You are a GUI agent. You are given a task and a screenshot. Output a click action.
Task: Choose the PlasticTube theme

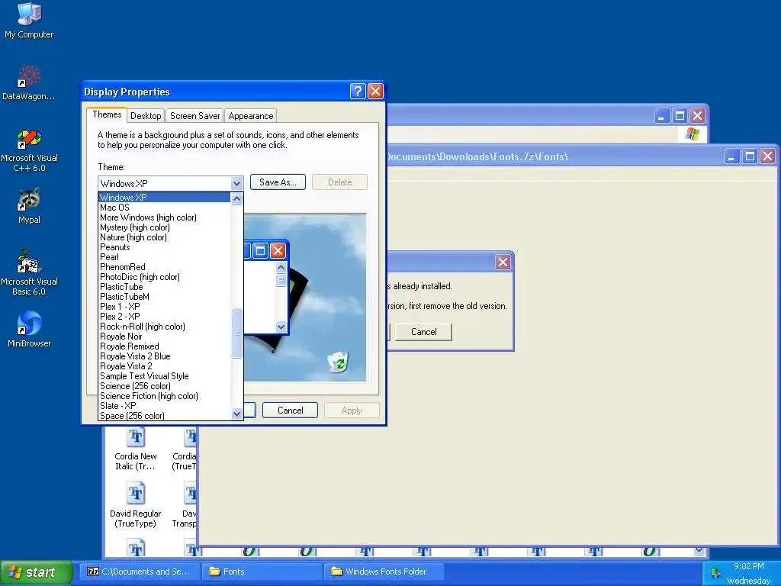coord(165,287)
